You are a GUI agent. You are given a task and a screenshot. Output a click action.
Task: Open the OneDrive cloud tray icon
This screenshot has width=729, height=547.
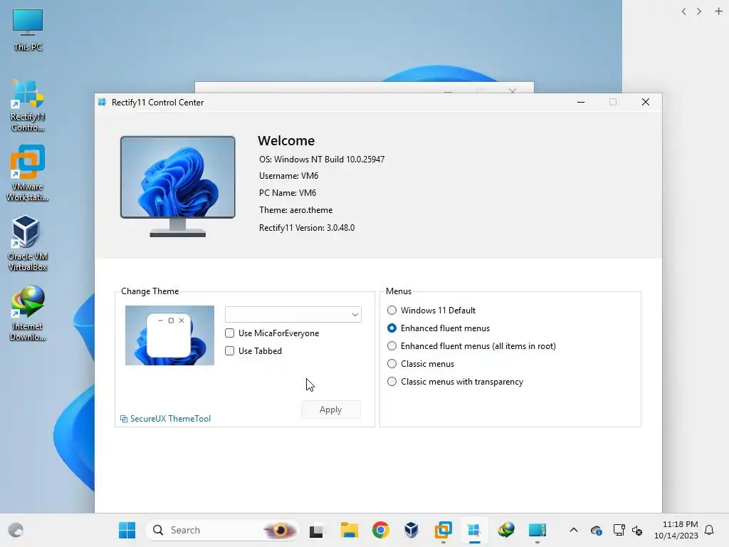tap(596, 530)
